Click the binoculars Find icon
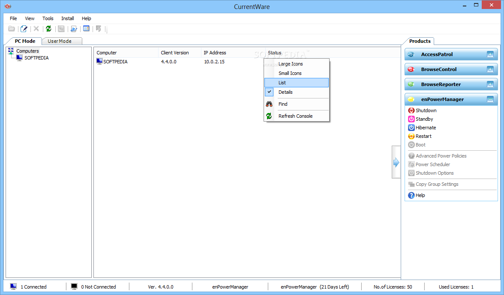504x295 pixels. point(269,104)
